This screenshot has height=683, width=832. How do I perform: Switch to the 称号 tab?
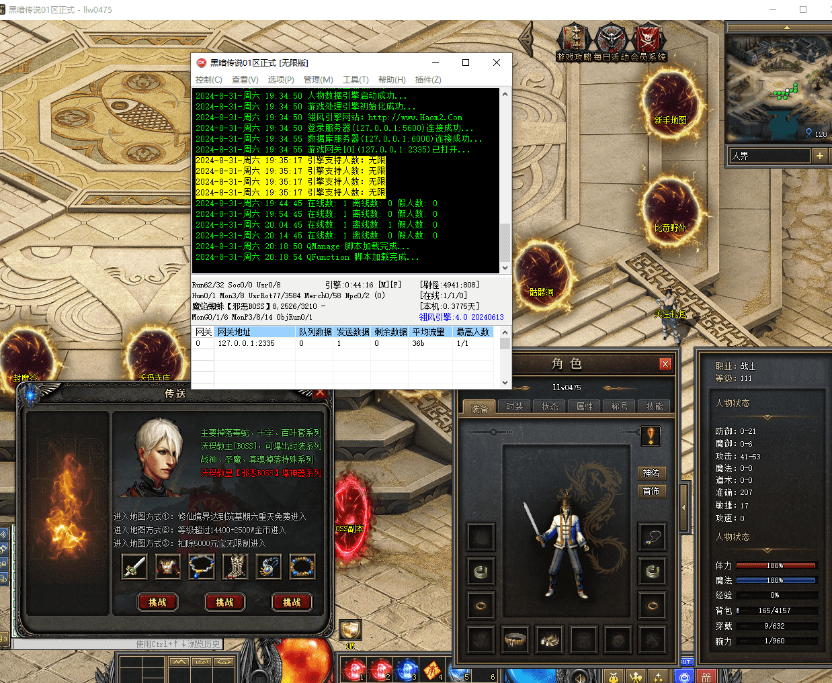620,406
